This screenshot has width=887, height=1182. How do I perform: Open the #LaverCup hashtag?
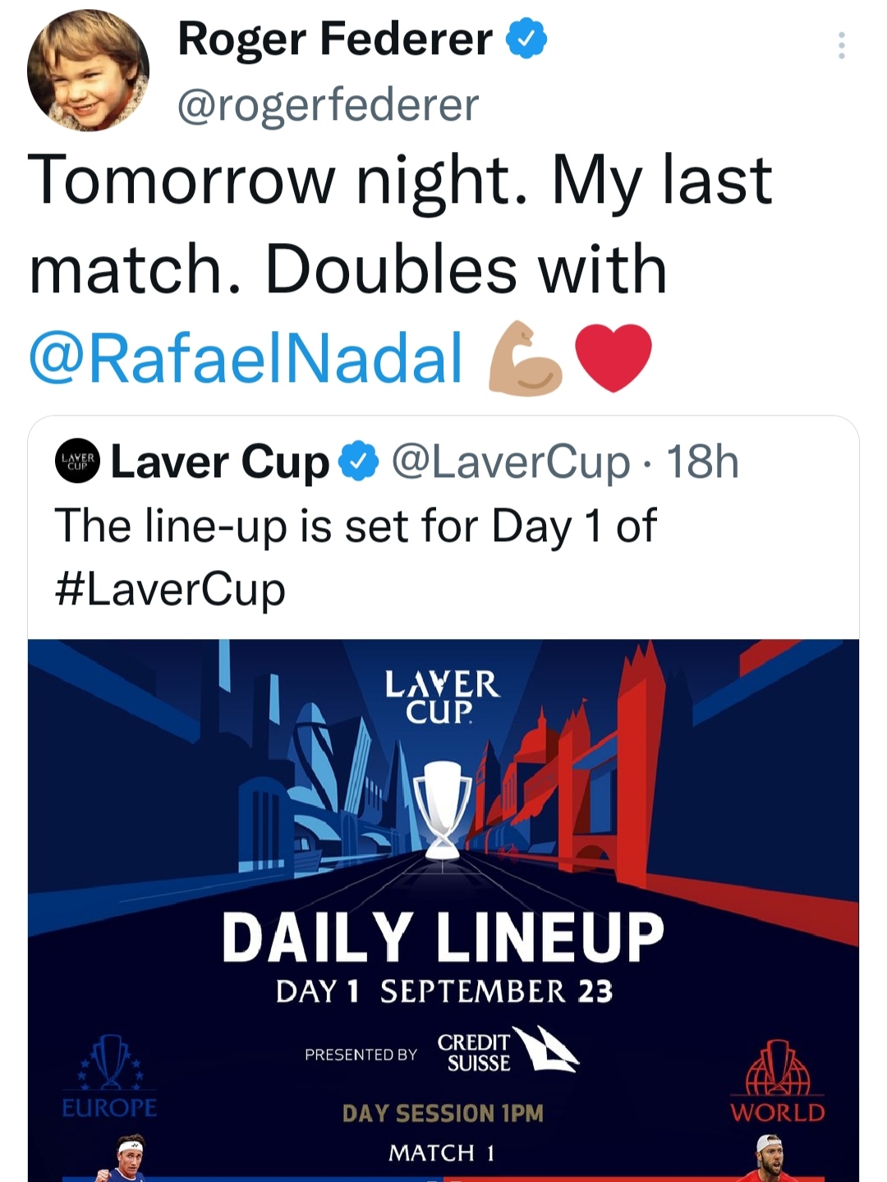click(170, 589)
